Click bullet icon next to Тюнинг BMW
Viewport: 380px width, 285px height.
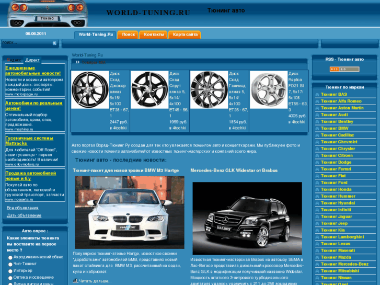pos(317,129)
